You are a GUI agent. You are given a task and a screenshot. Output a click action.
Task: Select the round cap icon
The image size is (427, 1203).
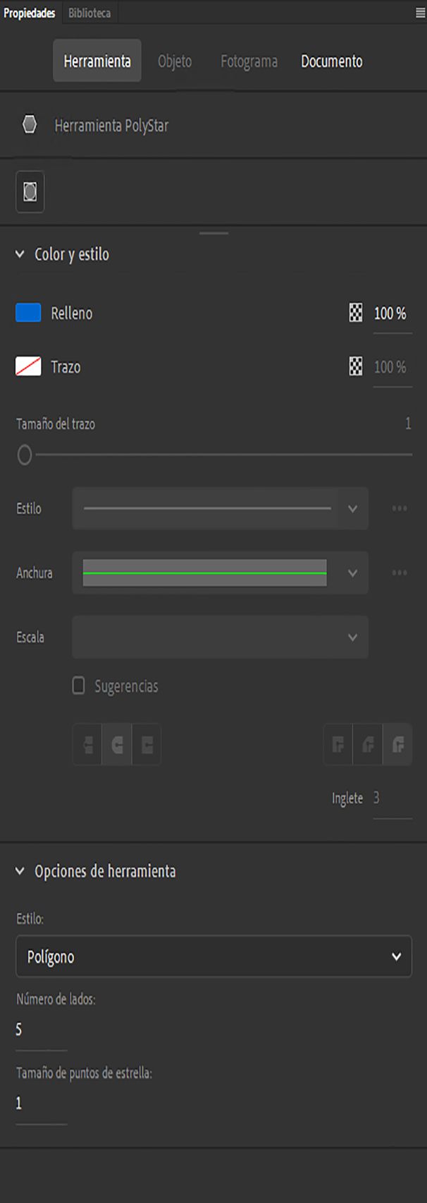click(x=117, y=745)
